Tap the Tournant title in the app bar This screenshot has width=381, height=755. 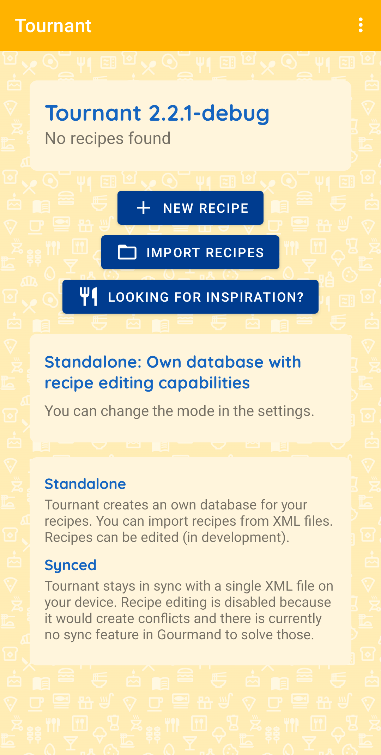click(x=54, y=25)
